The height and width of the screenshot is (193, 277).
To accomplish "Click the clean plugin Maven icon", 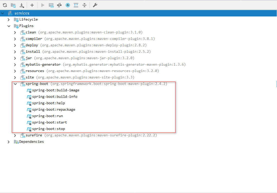I will 23,33.
